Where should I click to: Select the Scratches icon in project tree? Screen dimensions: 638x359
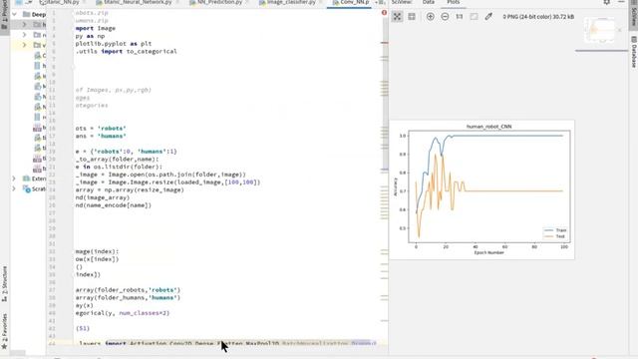(27, 189)
